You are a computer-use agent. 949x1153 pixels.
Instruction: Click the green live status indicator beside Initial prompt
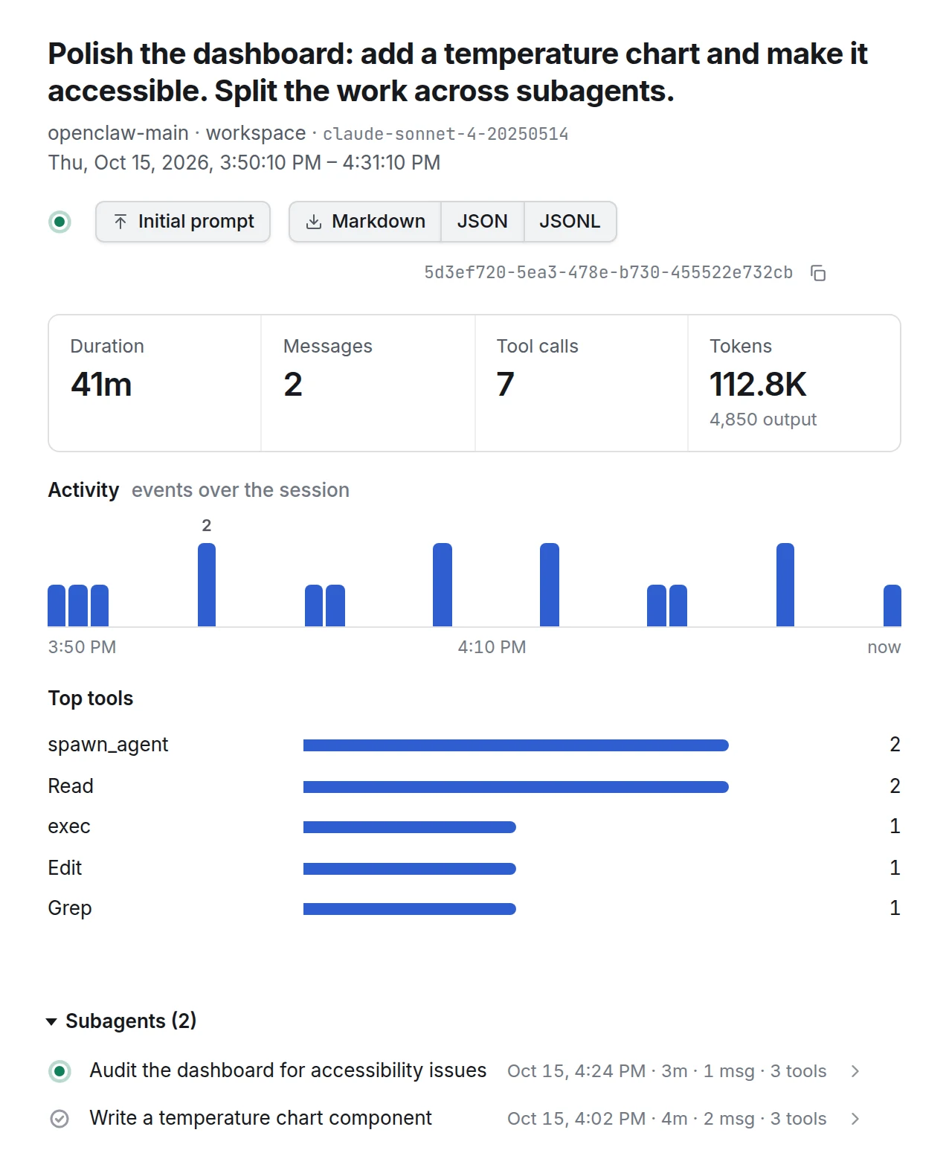pyautogui.click(x=59, y=222)
